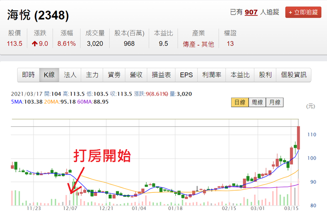Click the tall red latest candlestick
Screen dimensions: 327x221
pyautogui.click(x=298, y=138)
